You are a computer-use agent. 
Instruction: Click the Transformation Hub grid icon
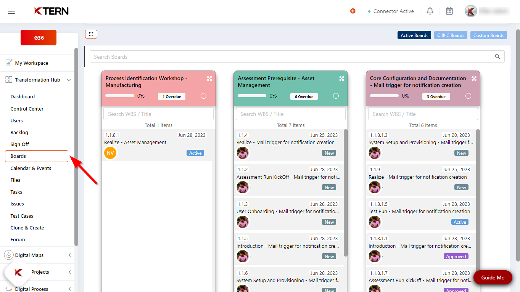click(x=9, y=80)
